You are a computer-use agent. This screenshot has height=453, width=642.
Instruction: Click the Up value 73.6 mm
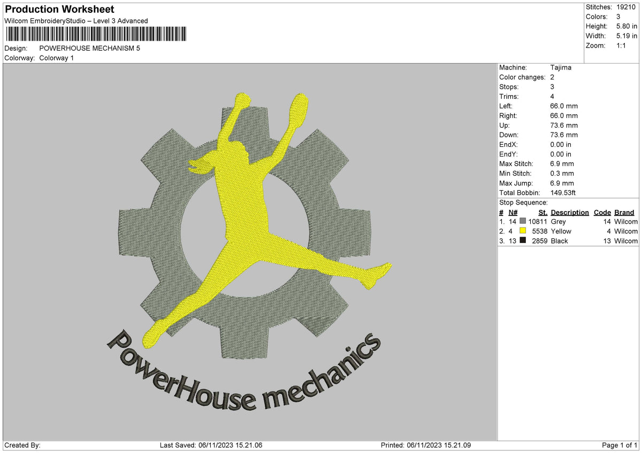tap(564, 125)
